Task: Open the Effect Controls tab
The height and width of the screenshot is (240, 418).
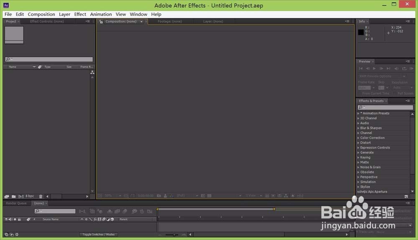Action: tap(47, 21)
